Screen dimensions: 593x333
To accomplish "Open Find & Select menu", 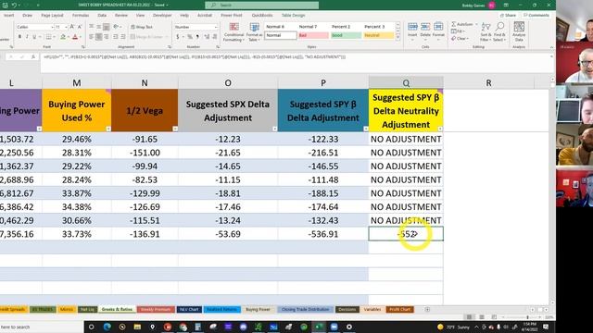I will 499,31.
